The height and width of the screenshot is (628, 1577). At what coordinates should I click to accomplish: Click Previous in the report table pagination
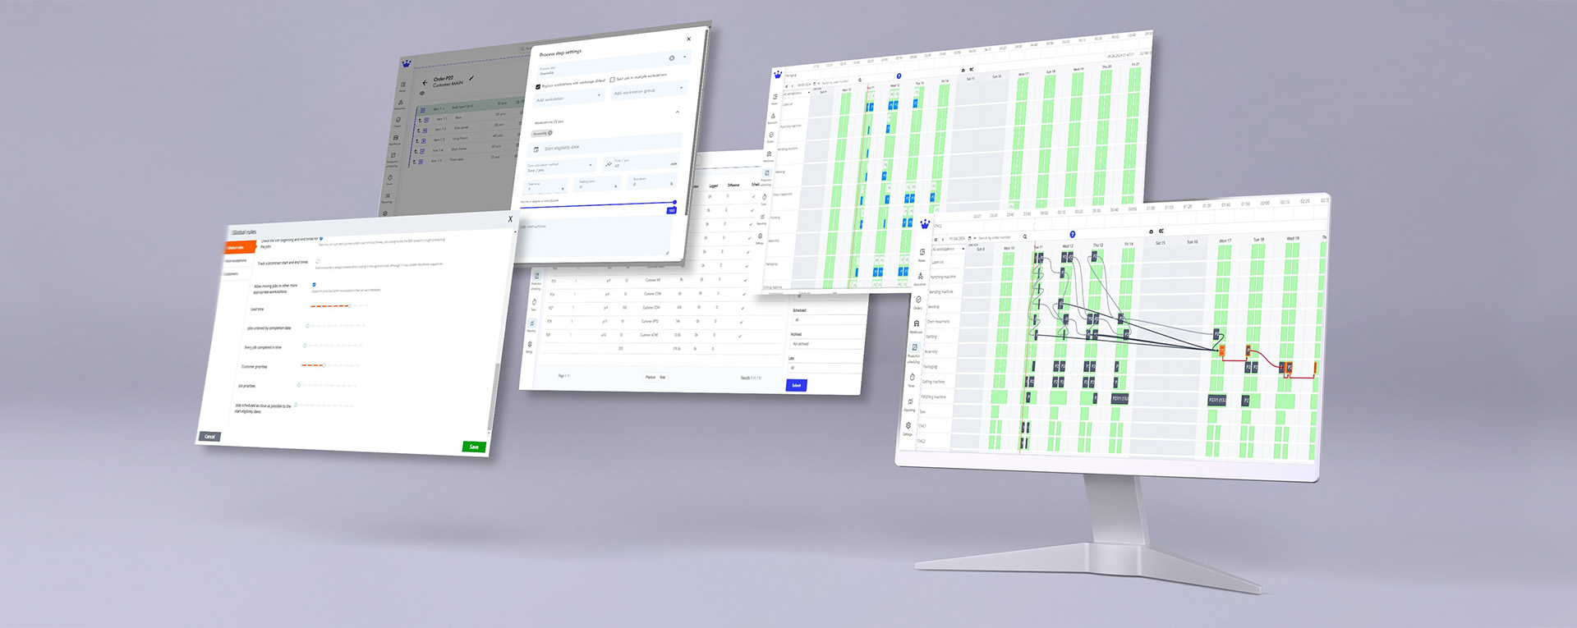[x=651, y=377]
